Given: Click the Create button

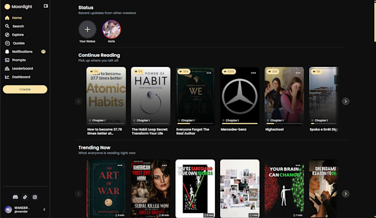Looking at the screenshot, I should (x=25, y=89).
